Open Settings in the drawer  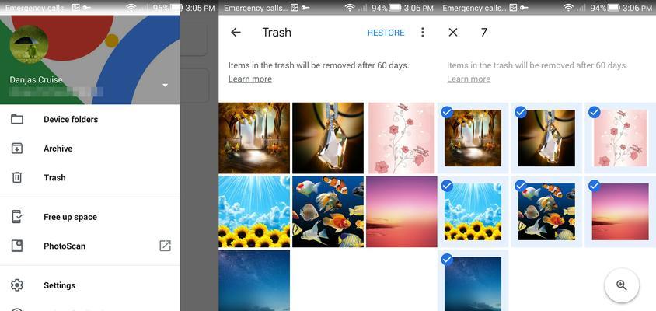[90, 285]
